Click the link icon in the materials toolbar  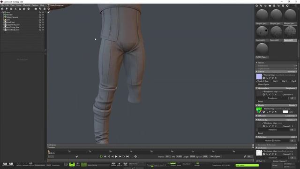261,6
